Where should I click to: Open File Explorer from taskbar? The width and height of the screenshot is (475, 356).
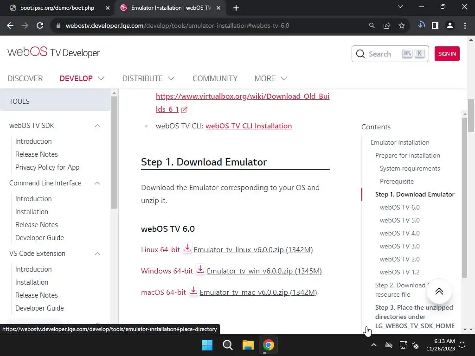248,345
